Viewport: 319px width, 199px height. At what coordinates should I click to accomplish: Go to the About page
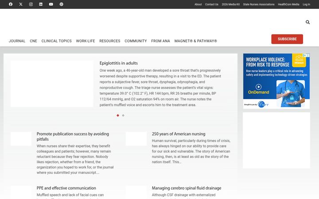(198, 4)
